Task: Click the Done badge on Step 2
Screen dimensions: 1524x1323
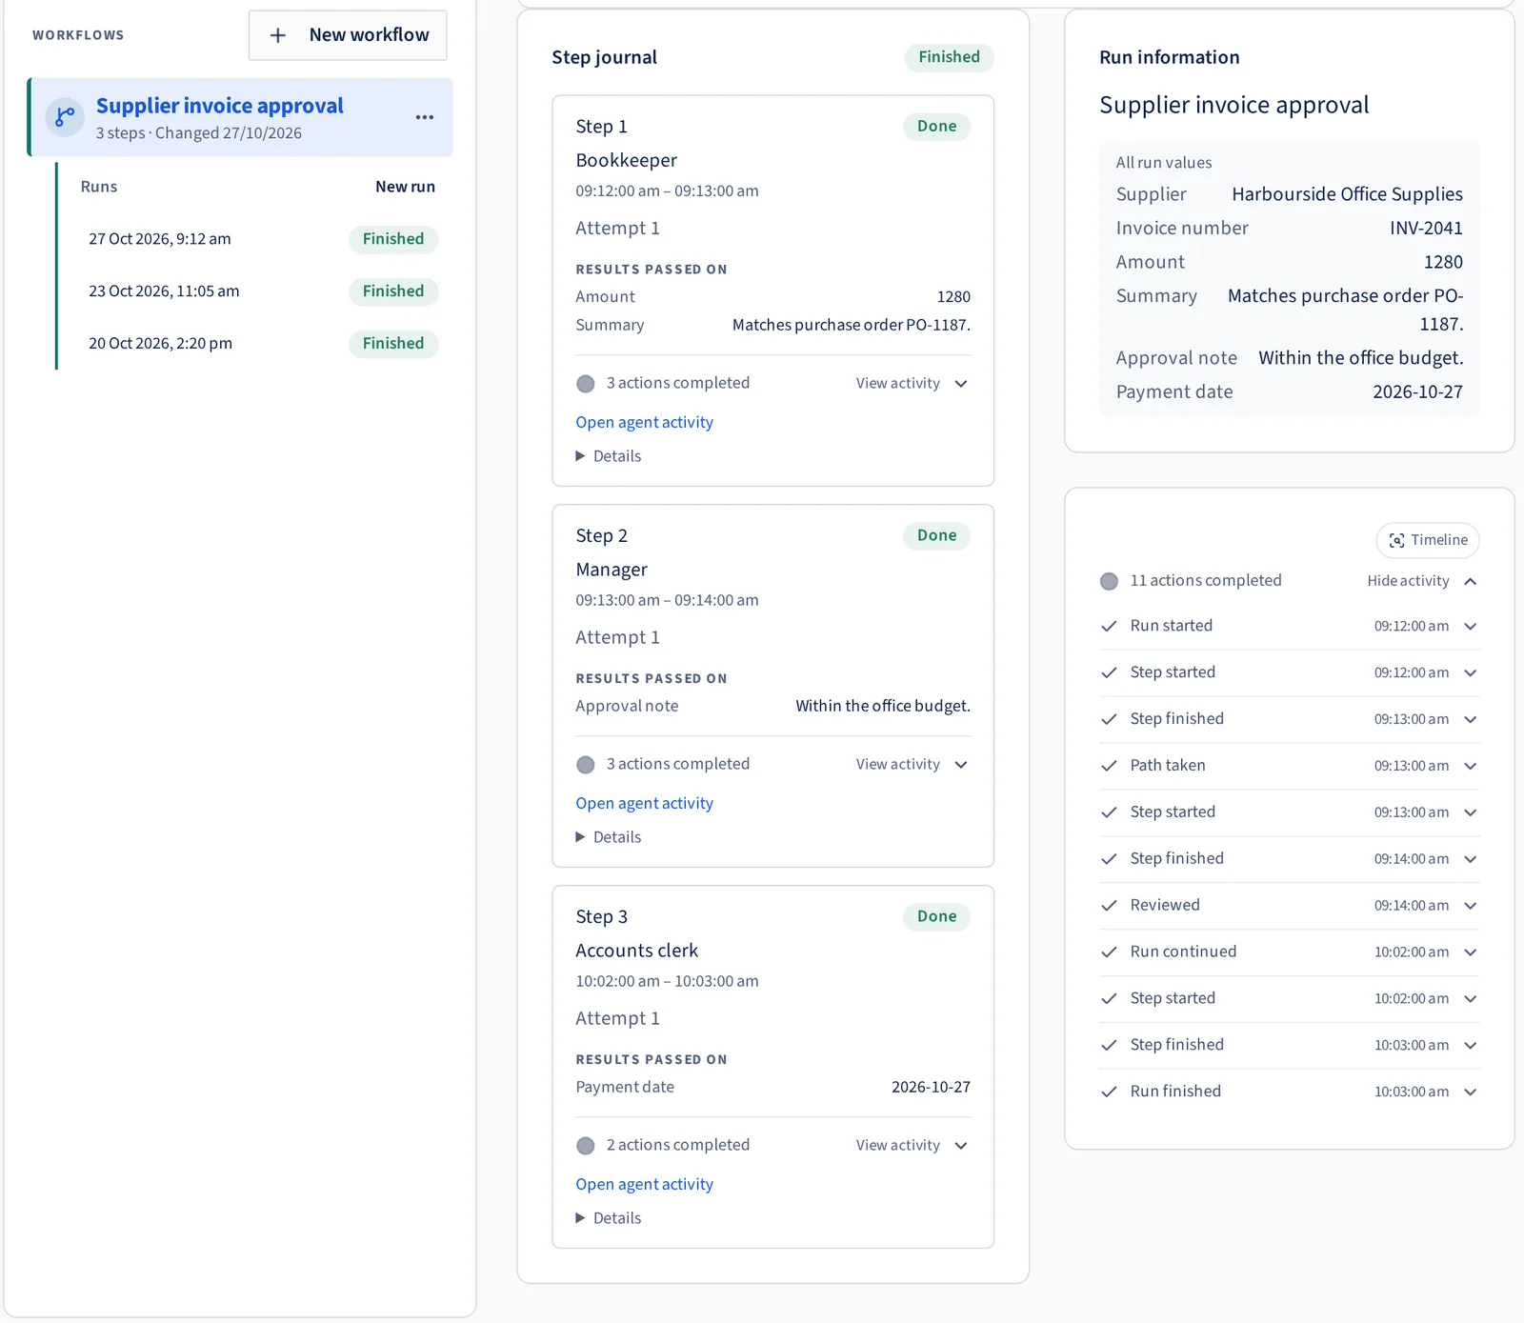Action: tap(936, 535)
